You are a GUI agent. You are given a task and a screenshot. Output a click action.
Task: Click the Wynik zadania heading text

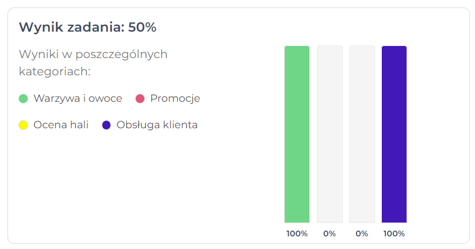(x=70, y=27)
